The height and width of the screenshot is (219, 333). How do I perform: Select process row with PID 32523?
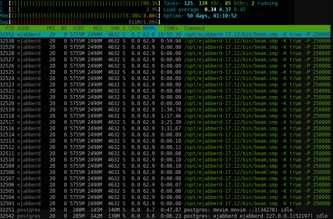(x=165, y=85)
